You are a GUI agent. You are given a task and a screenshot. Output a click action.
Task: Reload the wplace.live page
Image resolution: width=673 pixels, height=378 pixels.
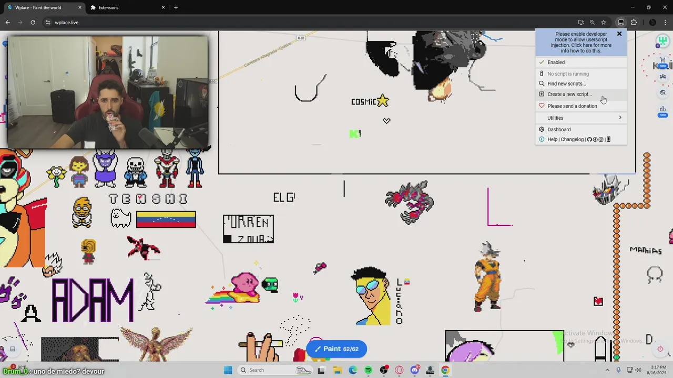(x=33, y=23)
